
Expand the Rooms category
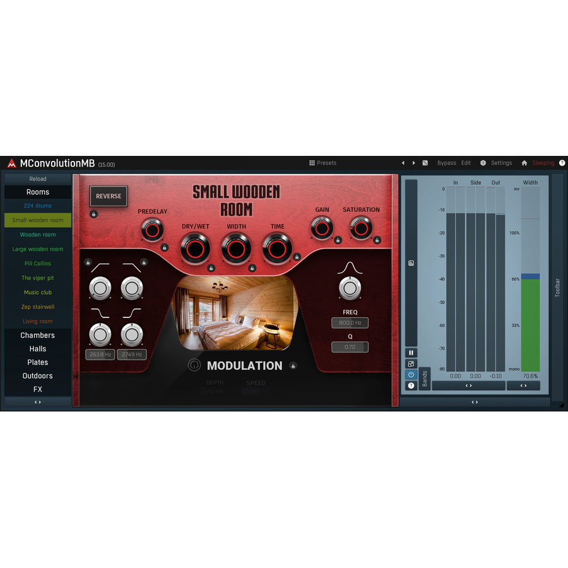[x=38, y=192]
